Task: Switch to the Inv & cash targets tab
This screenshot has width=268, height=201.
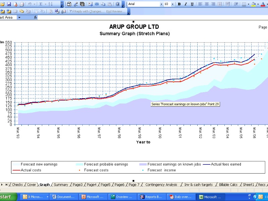Action: point(198,185)
